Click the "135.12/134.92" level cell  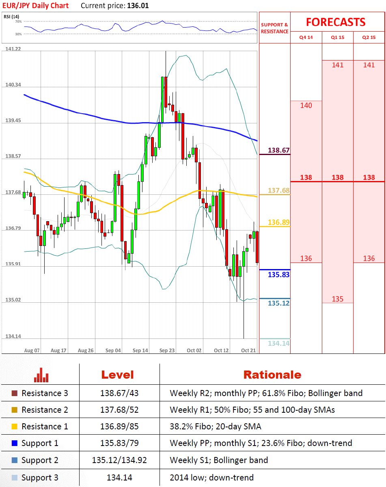[119, 461]
